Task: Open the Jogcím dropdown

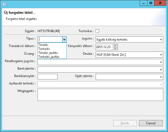Action: (161, 40)
